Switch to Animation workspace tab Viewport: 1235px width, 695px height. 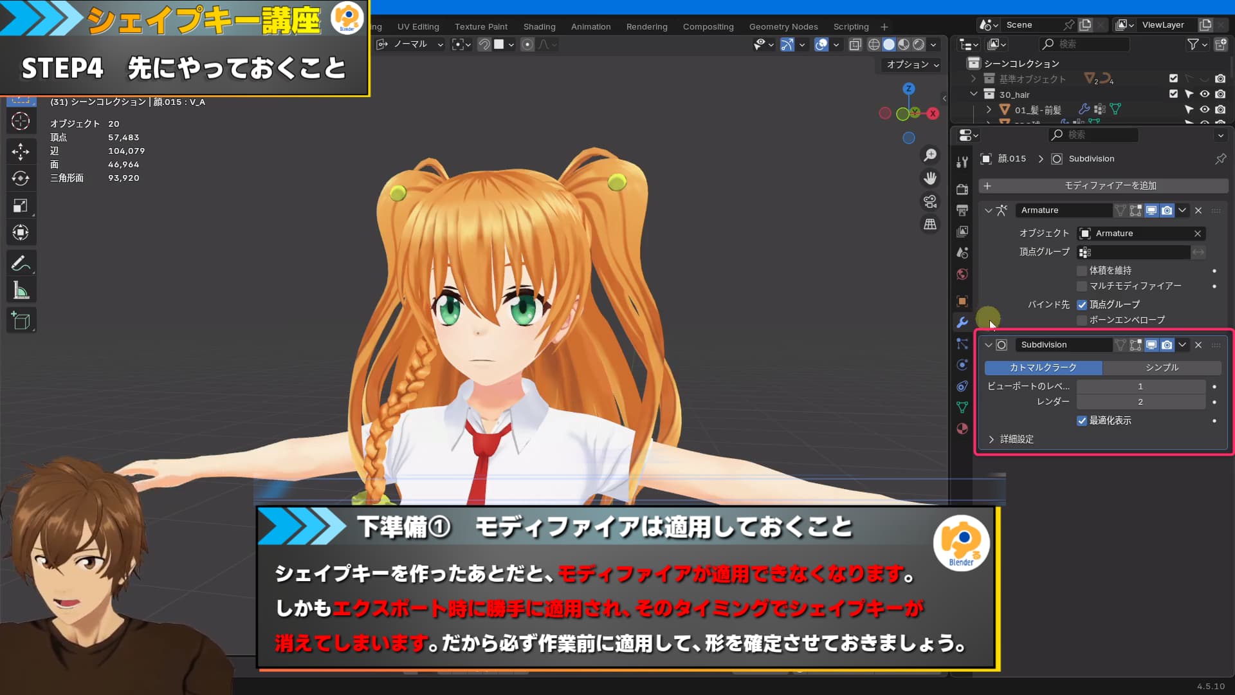click(x=591, y=26)
